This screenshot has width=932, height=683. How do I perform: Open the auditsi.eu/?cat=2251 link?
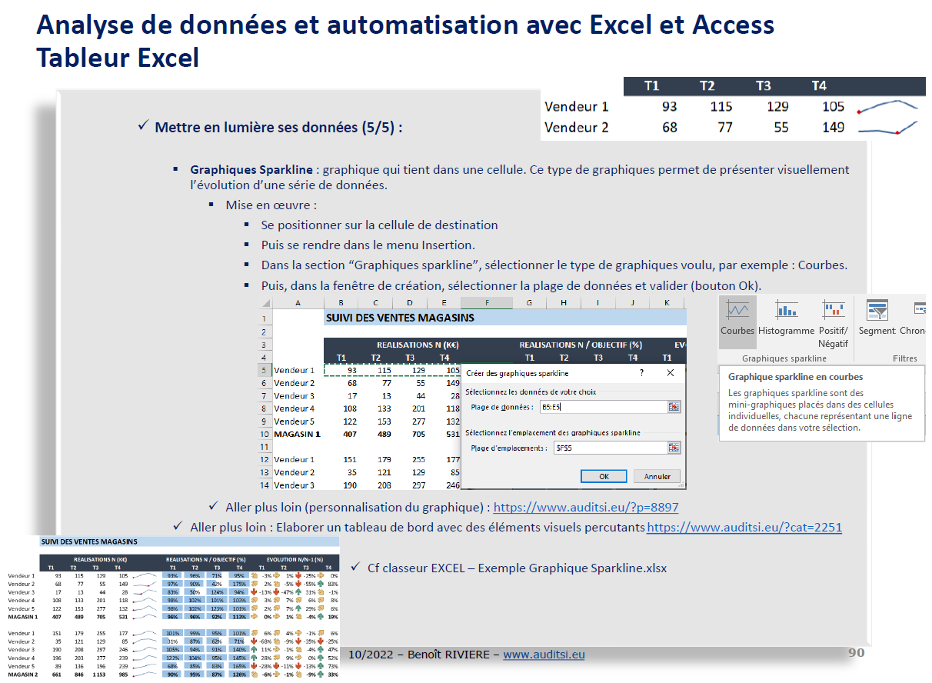point(744,528)
